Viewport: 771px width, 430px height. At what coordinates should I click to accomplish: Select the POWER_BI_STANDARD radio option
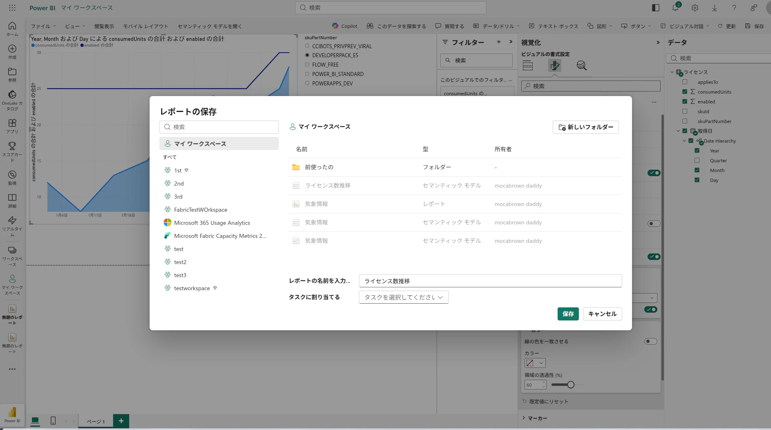click(x=307, y=74)
